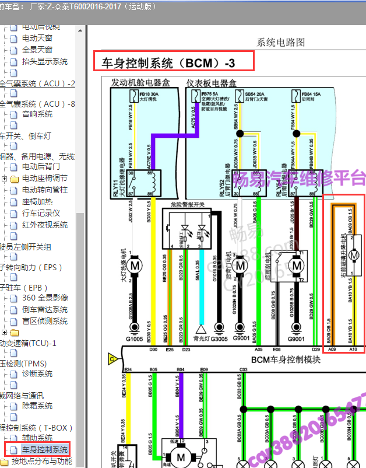The image size is (366, 468).
Task: Click the 接地点分布与功能 folder icon
Action: [x=4, y=462]
